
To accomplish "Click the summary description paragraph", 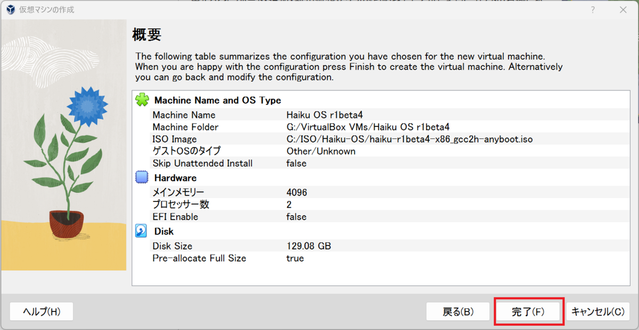I will pyautogui.click(x=349, y=66).
